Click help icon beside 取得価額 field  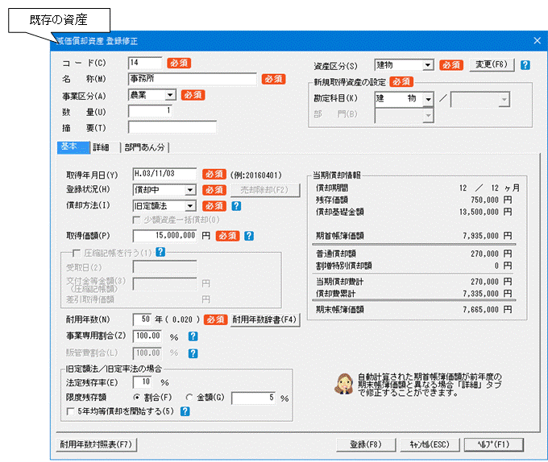point(249,236)
